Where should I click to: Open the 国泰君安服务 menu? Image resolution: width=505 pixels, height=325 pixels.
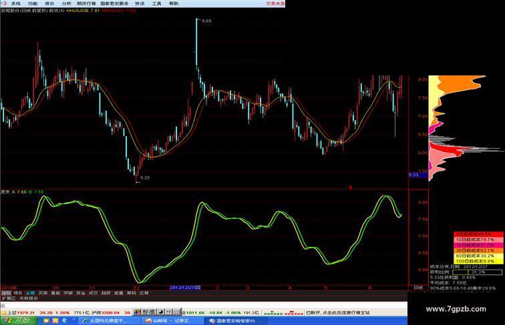tap(114, 3)
